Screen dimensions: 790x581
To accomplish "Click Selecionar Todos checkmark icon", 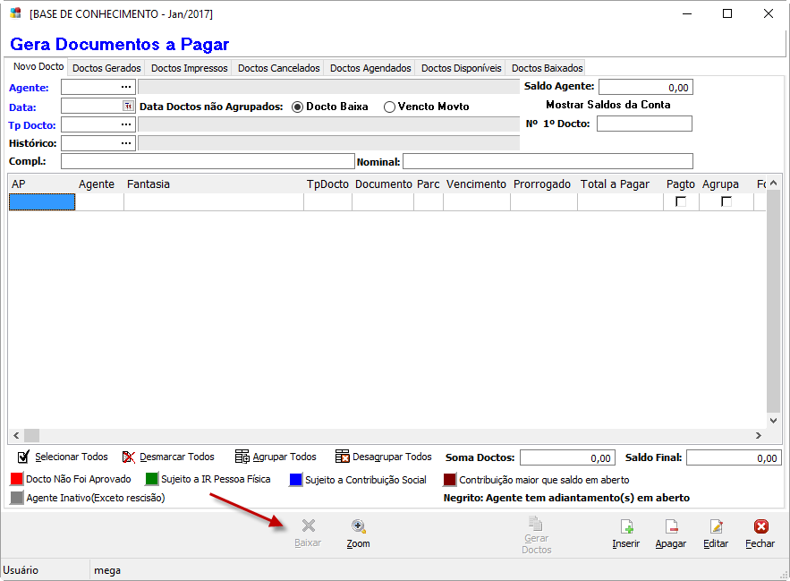I will click(x=24, y=457).
